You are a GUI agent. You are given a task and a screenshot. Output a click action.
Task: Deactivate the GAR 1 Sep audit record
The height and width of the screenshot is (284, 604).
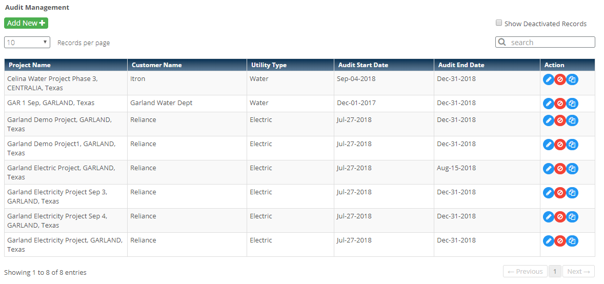560,104
